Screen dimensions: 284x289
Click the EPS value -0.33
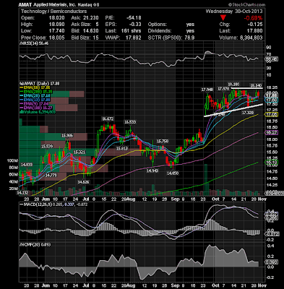click(x=136, y=25)
